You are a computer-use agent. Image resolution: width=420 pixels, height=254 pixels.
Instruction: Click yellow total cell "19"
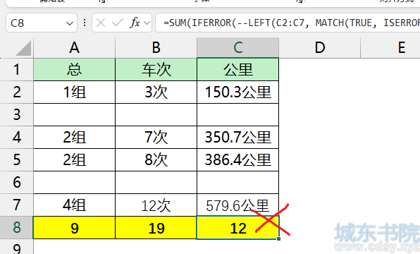[x=156, y=227]
